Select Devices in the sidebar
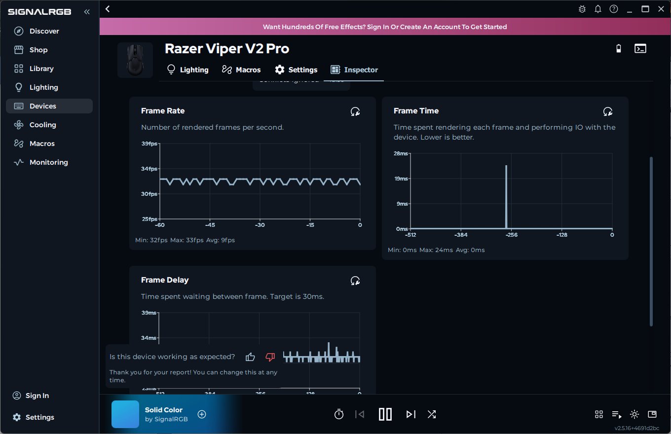The width and height of the screenshot is (671, 434). [x=49, y=106]
